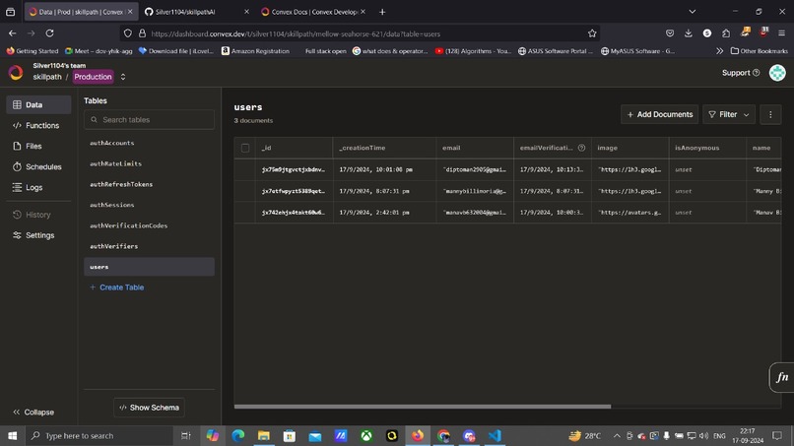The height and width of the screenshot is (446, 794).
Task: Click the _id column header
Action: click(x=294, y=148)
